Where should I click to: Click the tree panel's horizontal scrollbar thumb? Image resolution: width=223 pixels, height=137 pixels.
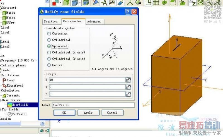point(10,124)
